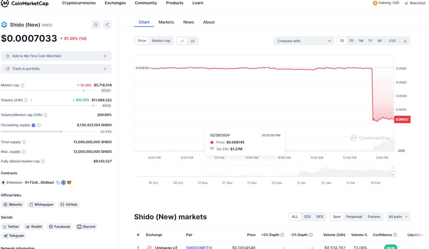
Task: Open the GitHub link
Action: [69, 205]
